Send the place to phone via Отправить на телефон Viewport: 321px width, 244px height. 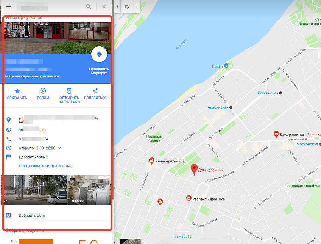69,96
